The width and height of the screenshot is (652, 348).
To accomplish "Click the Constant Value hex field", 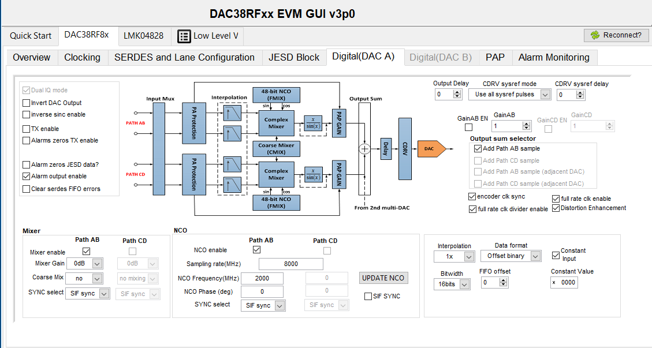I will (x=564, y=282).
